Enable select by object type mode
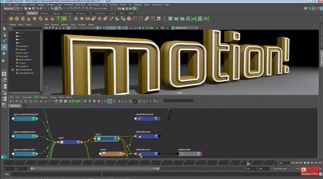 click(56, 9)
